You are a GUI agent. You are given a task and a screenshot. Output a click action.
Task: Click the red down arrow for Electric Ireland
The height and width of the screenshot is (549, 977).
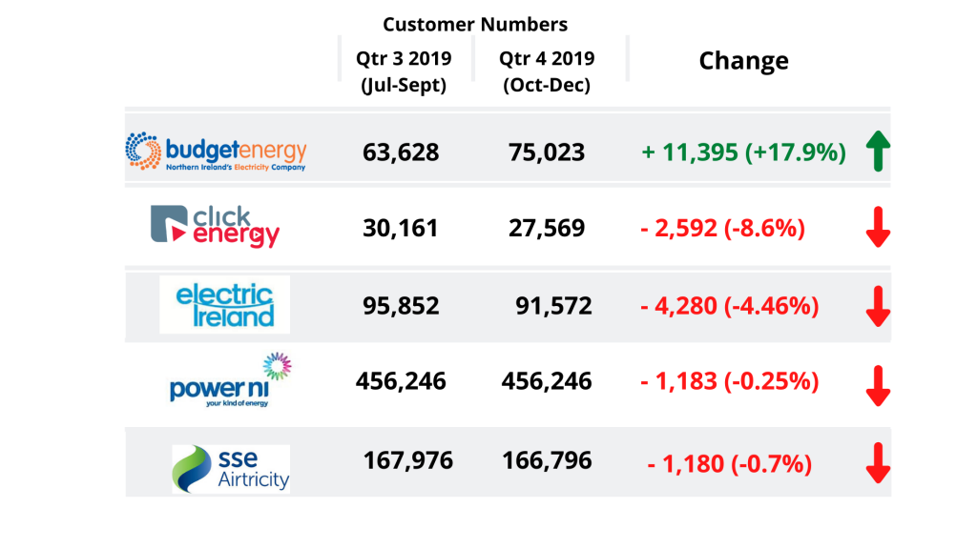(878, 306)
